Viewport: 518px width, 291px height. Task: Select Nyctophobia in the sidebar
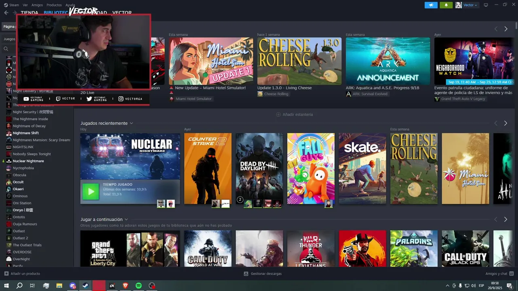click(23, 168)
